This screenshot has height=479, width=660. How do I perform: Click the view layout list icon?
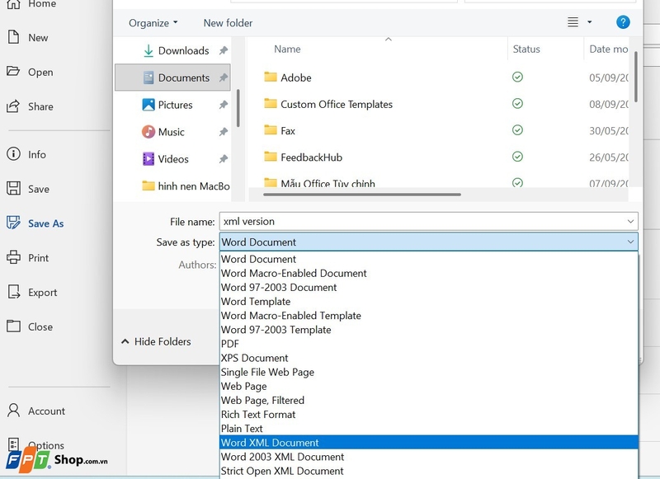pyautogui.click(x=573, y=22)
